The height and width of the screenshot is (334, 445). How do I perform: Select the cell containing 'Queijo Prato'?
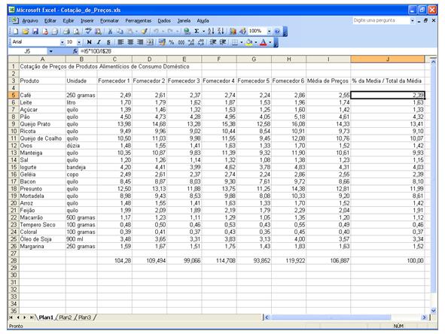[x=42, y=124]
